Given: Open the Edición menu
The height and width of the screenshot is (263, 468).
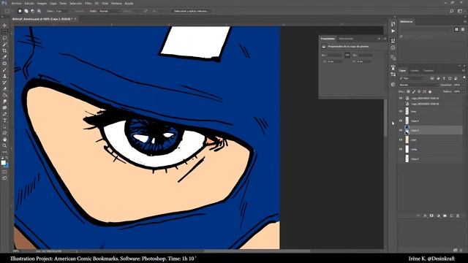Looking at the screenshot, I should pos(29,4).
